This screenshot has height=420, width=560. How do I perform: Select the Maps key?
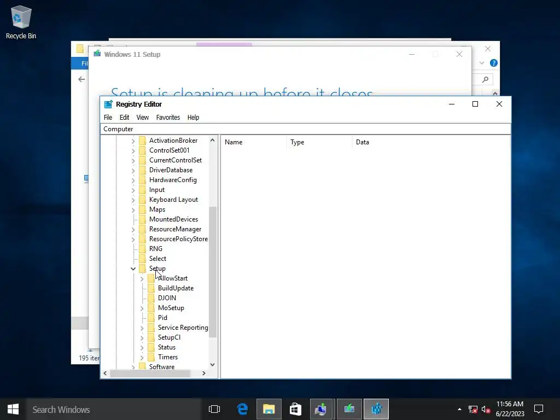[157, 209]
